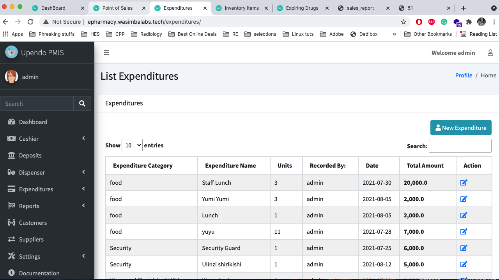This screenshot has height=280, width=499.
Task: Switch to the Point of Sales tab
Action: pyautogui.click(x=117, y=8)
